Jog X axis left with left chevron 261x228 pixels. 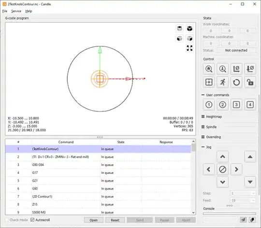[209, 169]
